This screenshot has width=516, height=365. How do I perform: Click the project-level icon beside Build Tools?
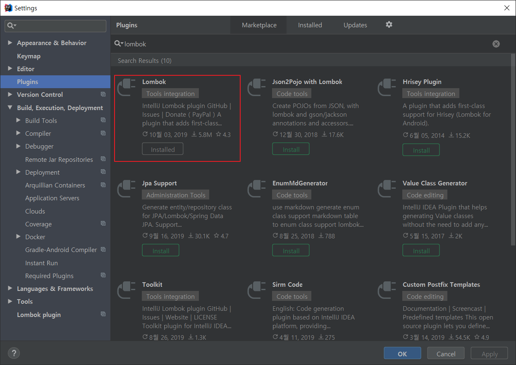point(103,120)
